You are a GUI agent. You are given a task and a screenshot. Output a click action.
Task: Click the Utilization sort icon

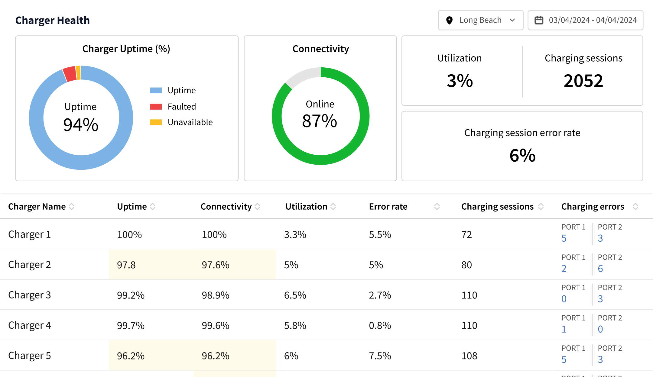[333, 207]
